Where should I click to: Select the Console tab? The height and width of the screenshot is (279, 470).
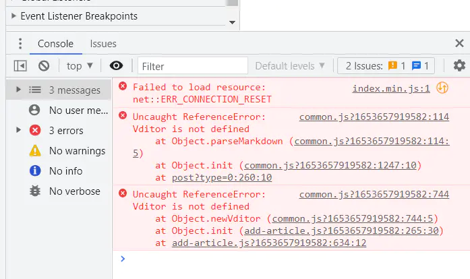coord(55,44)
